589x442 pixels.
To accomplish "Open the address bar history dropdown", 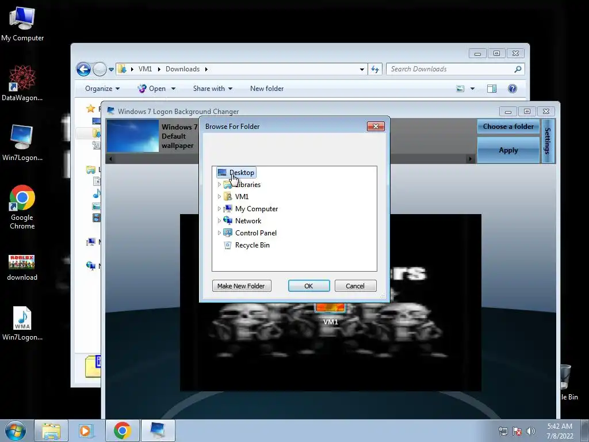I will pyautogui.click(x=362, y=69).
